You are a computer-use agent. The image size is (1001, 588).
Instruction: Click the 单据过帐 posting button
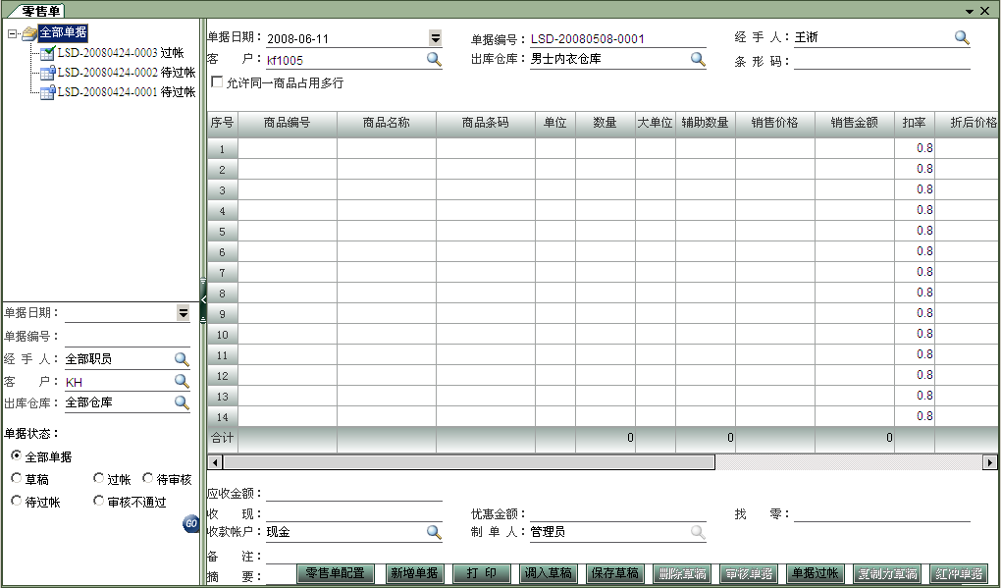click(x=814, y=573)
